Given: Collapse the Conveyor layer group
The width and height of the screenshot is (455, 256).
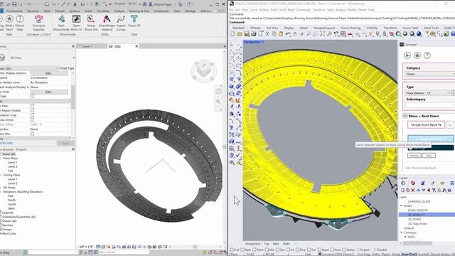Looking at the screenshot, I should click(x=402, y=233).
